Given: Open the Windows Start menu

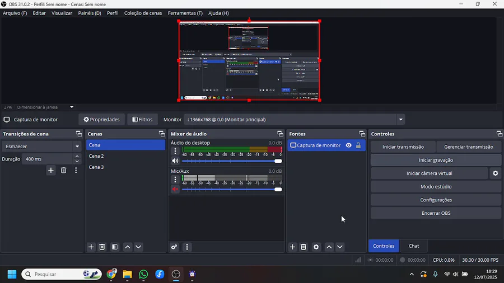Looking at the screenshot, I should pos(12,275).
